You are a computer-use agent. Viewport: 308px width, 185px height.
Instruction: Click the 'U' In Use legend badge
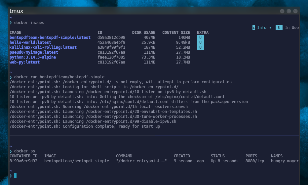[279, 28]
